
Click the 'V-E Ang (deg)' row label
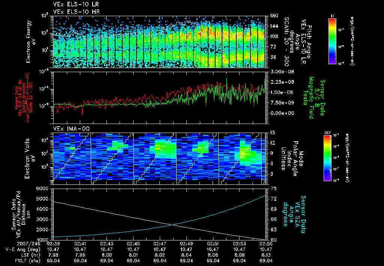(x=22, y=249)
